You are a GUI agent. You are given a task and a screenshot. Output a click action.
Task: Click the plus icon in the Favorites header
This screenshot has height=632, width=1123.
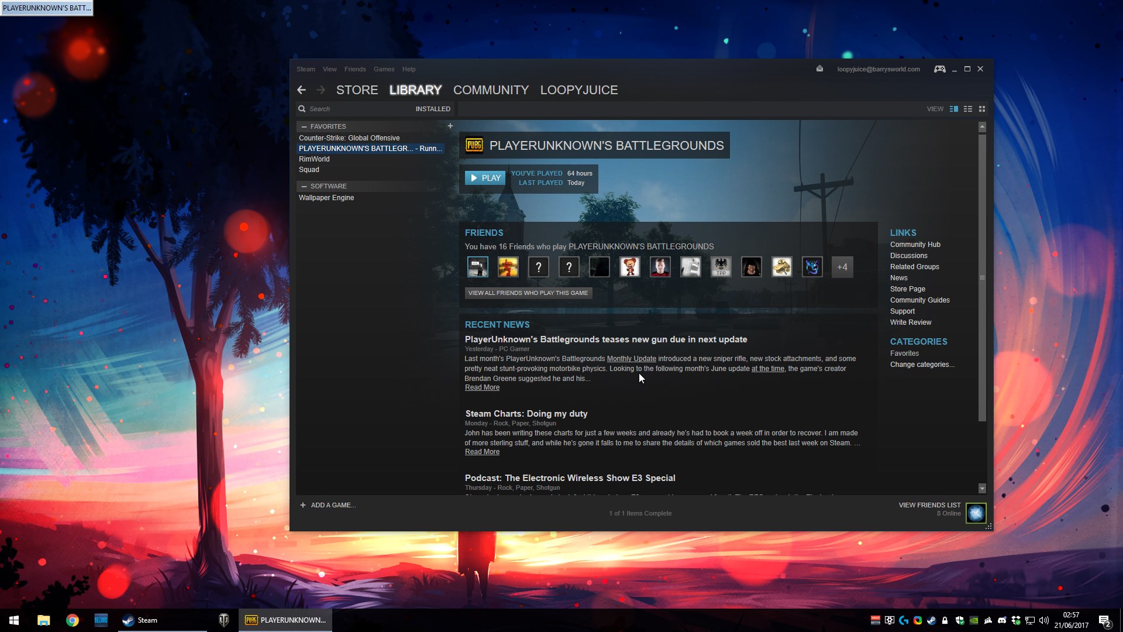450,126
